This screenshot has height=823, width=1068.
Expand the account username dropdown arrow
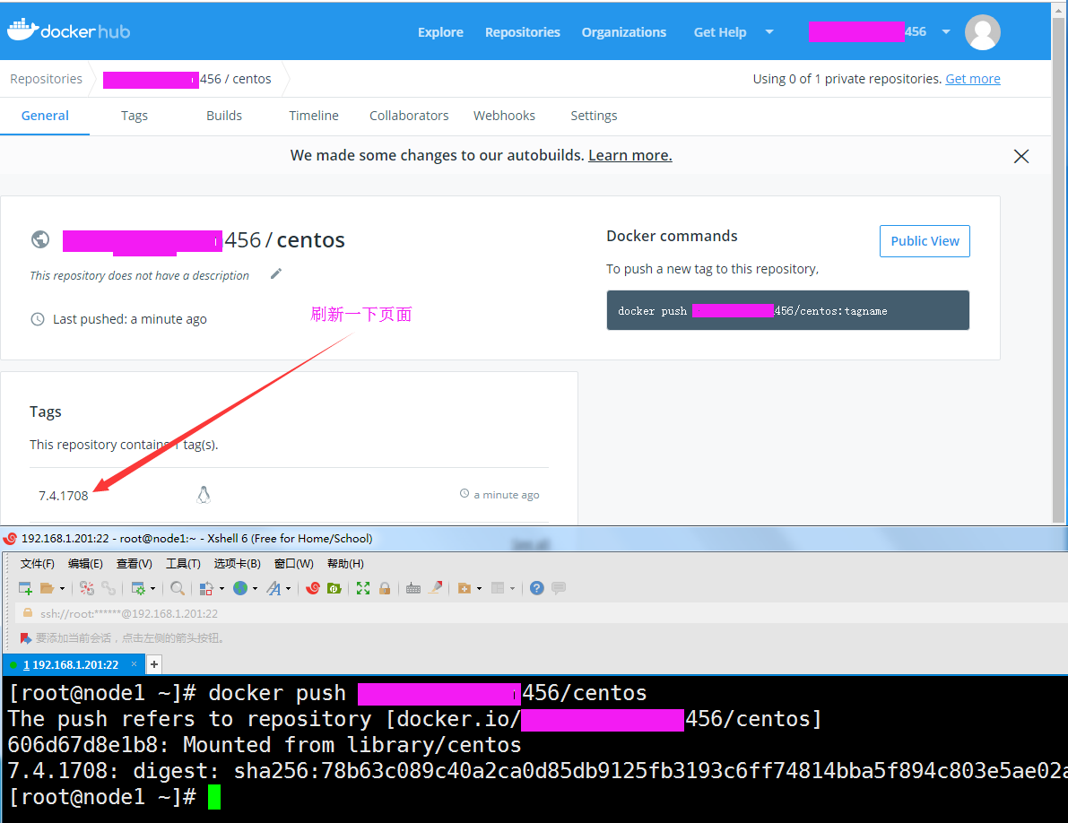pos(946,32)
